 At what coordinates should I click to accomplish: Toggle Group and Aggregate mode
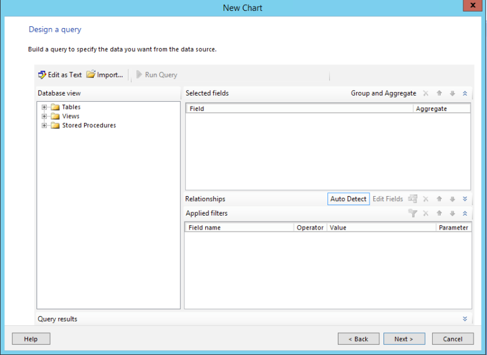click(384, 93)
